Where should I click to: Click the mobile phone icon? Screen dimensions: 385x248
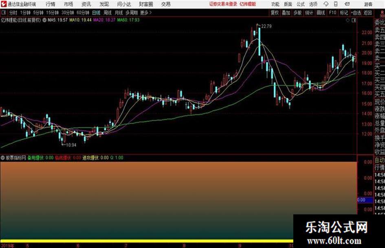point(336,4)
